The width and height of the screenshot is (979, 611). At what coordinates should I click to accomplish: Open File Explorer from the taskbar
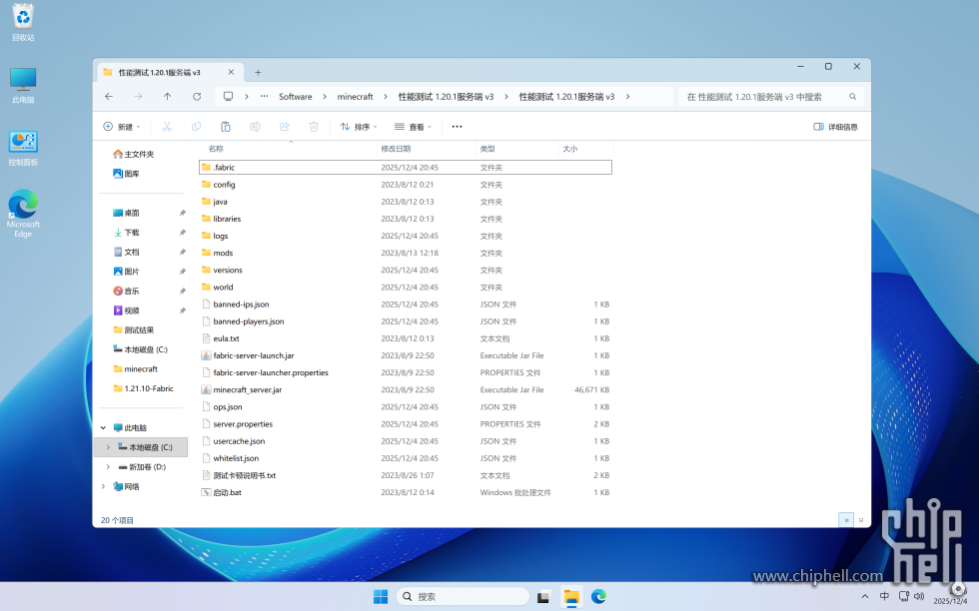(x=571, y=597)
